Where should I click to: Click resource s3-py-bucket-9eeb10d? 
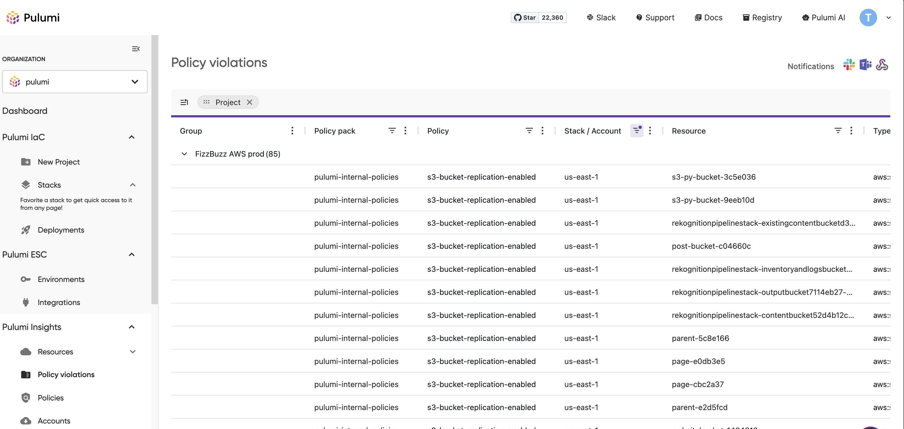[x=713, y=200]
